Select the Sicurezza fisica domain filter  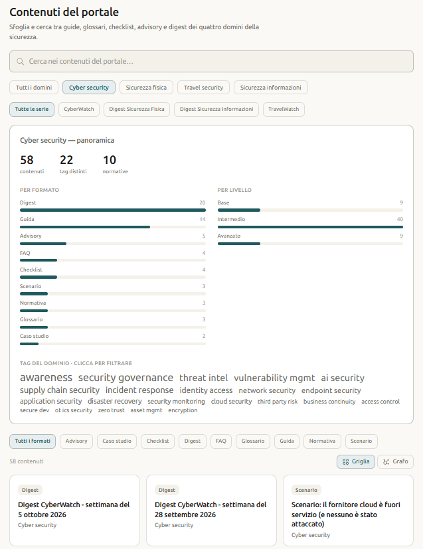pos(146,88)
